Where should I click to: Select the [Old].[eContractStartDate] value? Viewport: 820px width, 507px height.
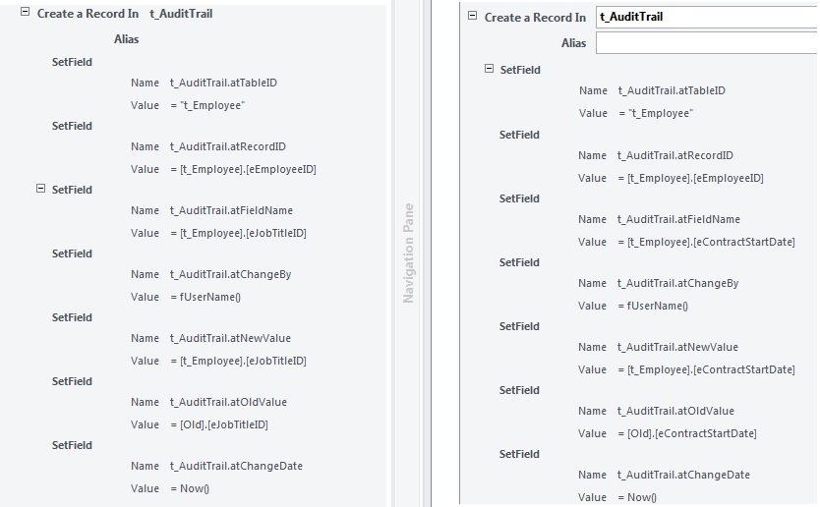tap(691, 433)
